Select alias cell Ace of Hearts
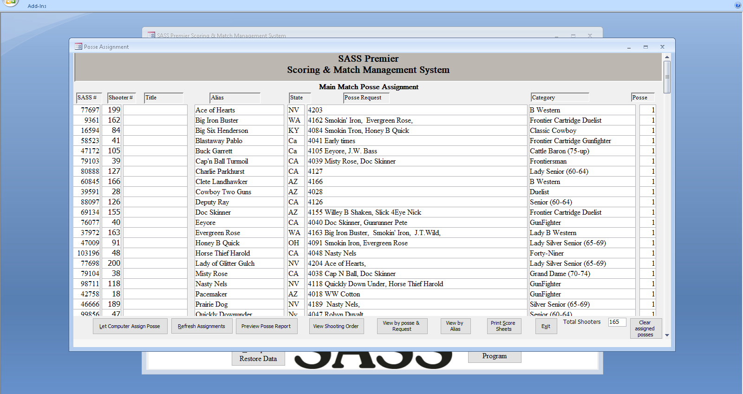This screenshot has width=743, height=394. [x=239, y=110]
